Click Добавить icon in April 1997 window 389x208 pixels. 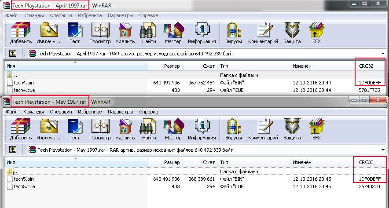pyautogui.click(x=21, y=30)
